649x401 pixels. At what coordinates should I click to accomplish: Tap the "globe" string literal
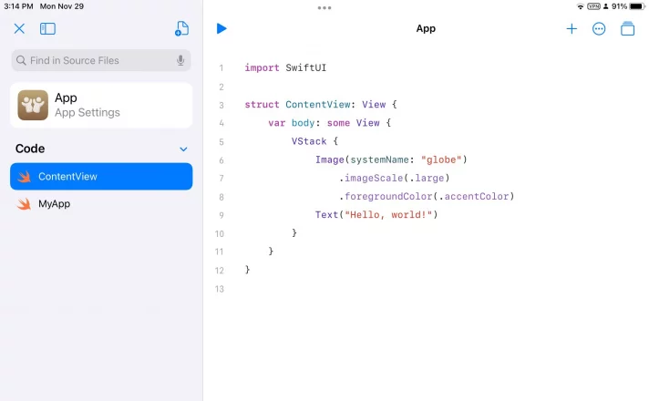tap(441, 159)
